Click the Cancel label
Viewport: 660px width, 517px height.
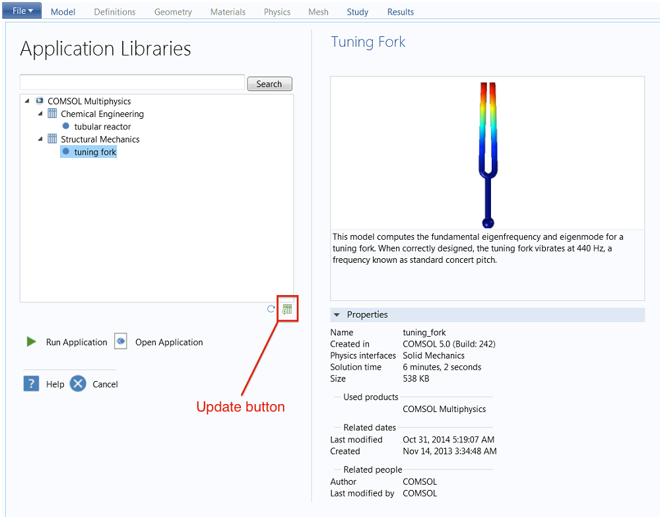coord(105,384)
